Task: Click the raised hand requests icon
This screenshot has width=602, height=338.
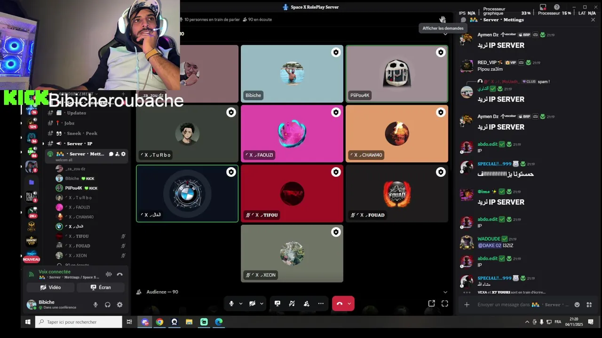Action: (x=443, y=19)
